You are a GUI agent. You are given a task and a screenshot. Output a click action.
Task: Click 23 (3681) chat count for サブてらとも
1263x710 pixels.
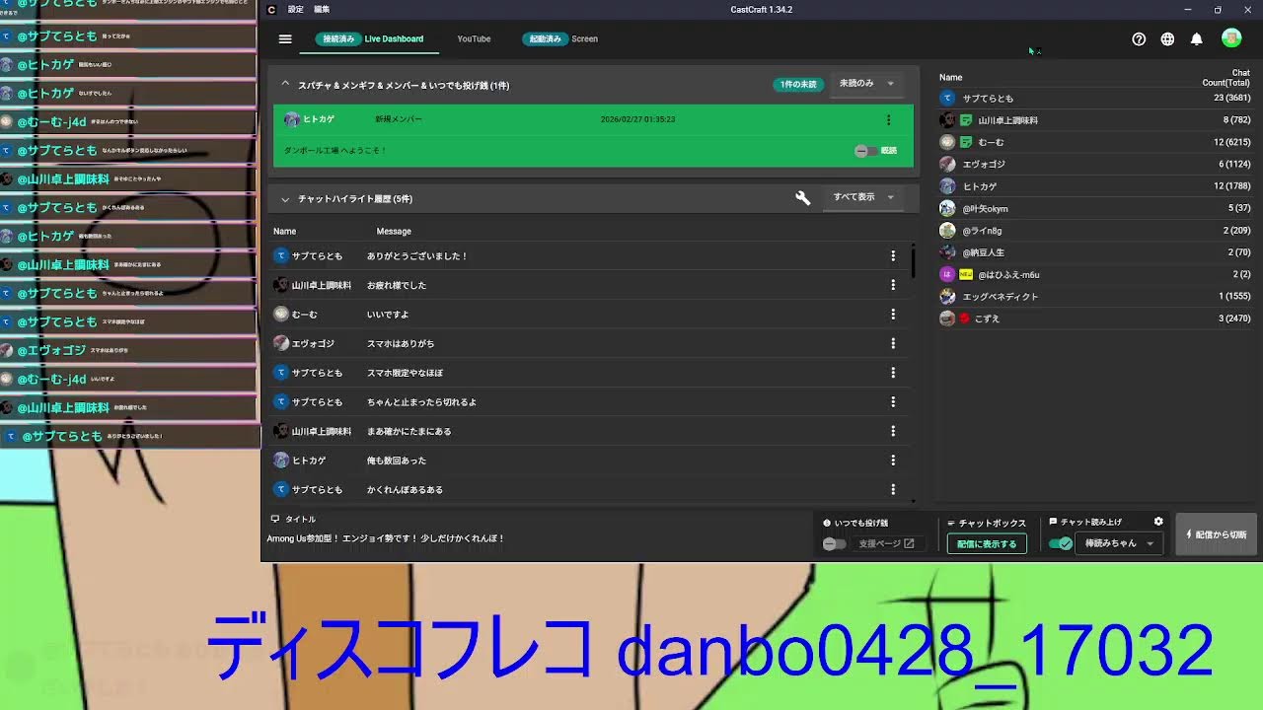(1232, 99)
